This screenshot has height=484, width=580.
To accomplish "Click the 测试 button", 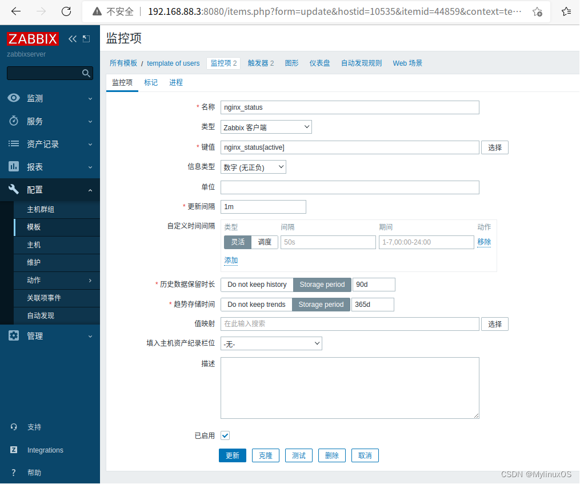I will (x=298, y=455).
